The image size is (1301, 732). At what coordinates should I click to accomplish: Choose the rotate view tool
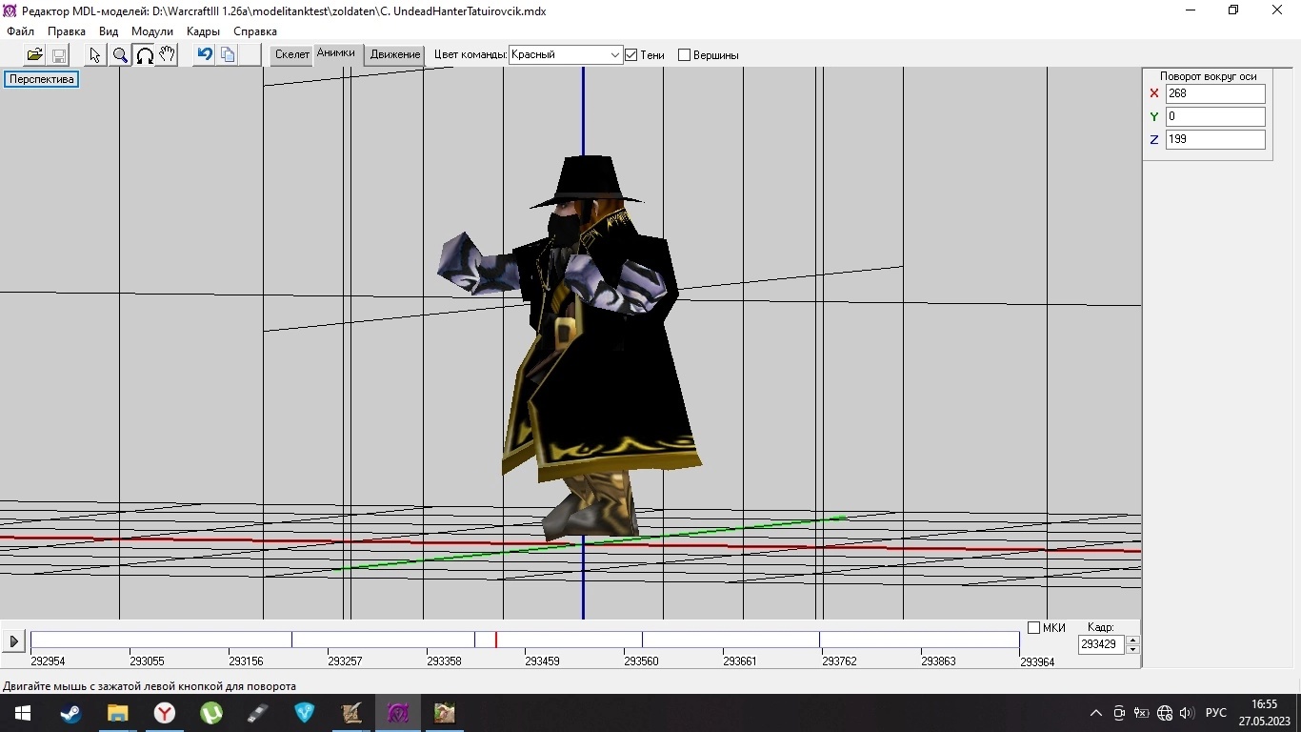pos(145,55)
